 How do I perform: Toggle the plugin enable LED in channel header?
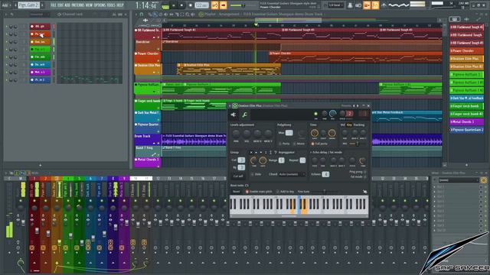click(x=315, y=114)
